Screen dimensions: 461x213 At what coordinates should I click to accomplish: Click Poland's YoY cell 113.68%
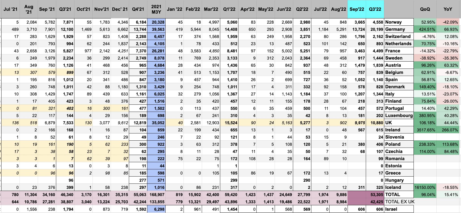point(448,144)
